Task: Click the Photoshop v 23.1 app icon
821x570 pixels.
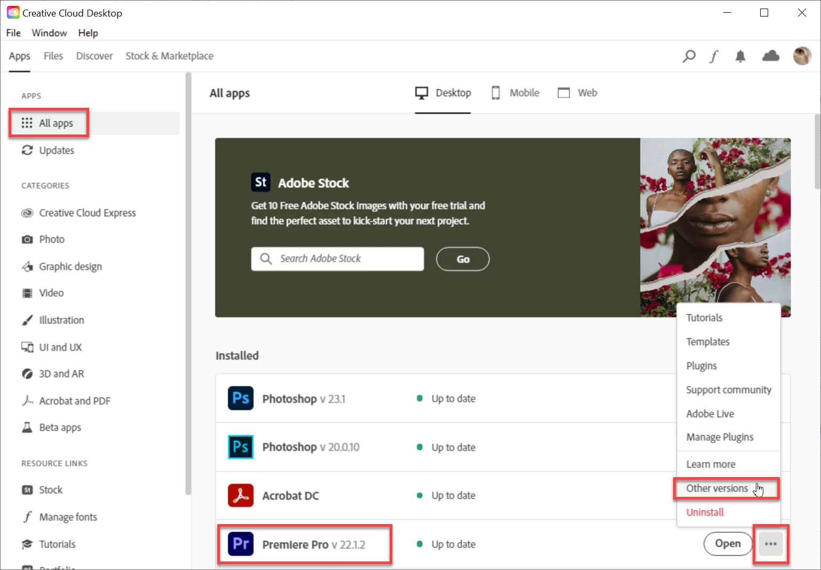Action: coord(241,399)
